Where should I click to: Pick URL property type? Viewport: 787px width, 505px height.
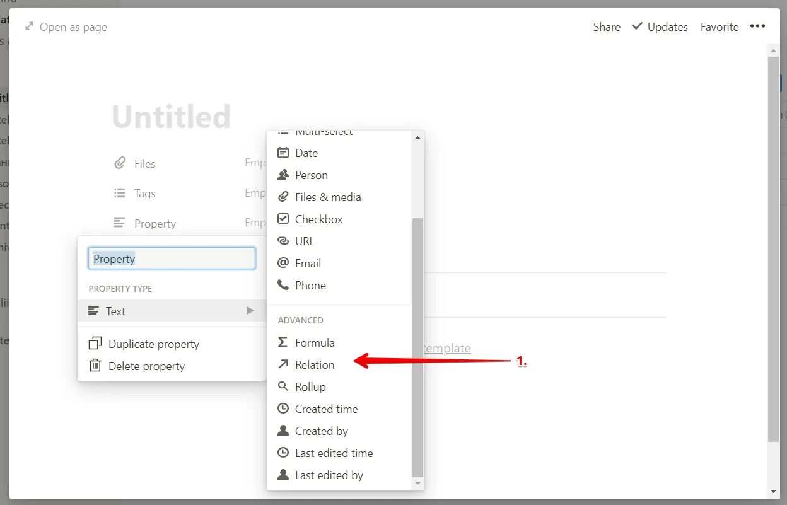pyautogui.click(x=340, y=241)
